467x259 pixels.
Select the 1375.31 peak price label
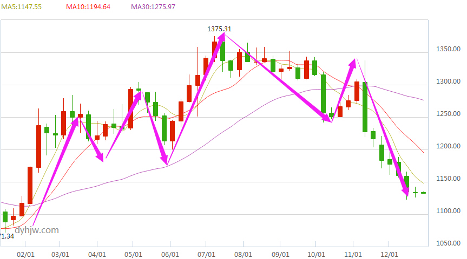(x=219, y=29)
